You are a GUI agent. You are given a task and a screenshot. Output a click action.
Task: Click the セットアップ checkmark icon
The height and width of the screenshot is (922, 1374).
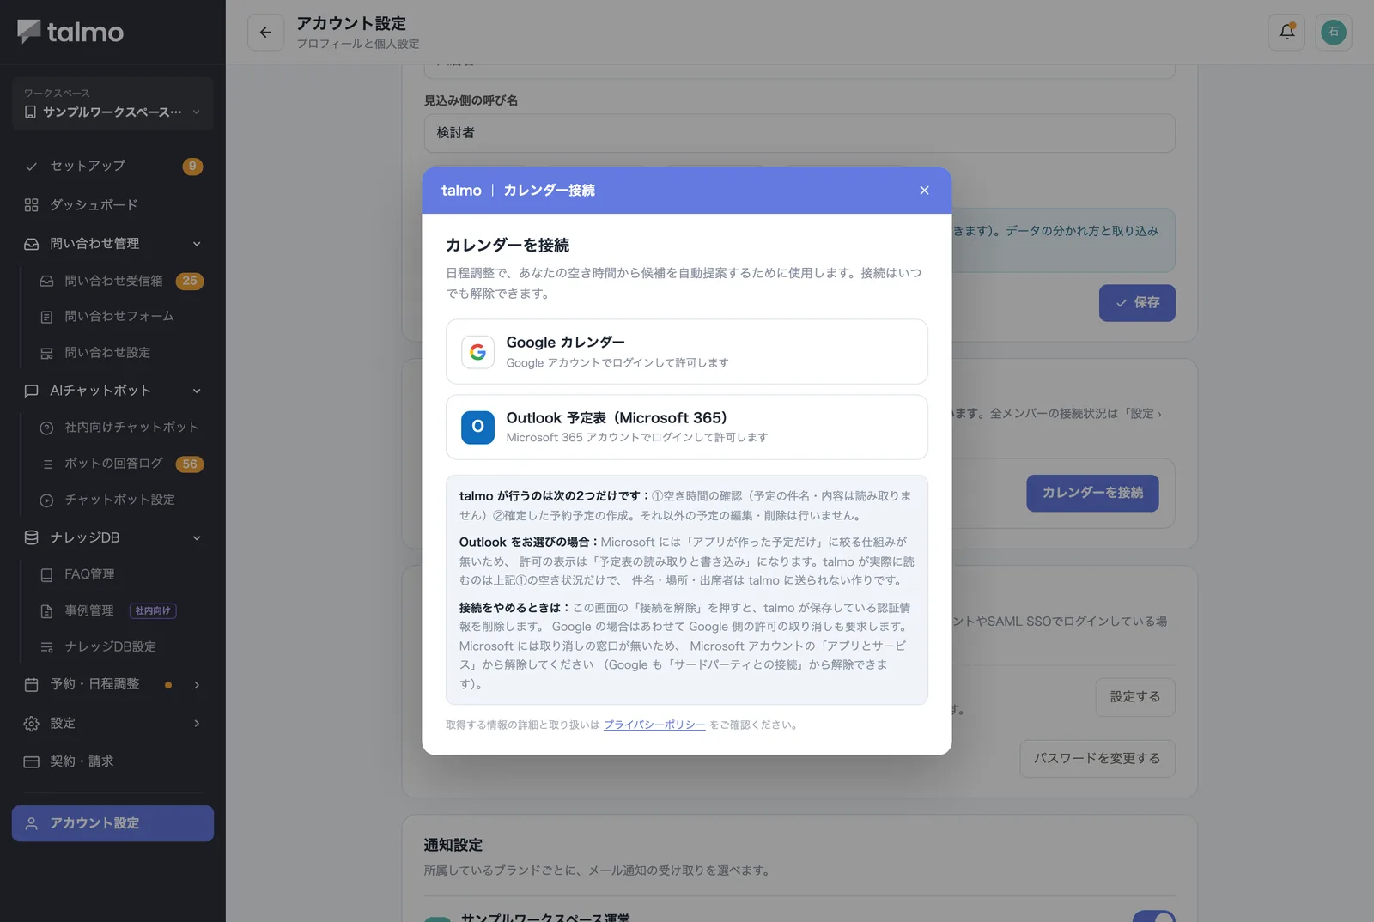pos(32,167)
